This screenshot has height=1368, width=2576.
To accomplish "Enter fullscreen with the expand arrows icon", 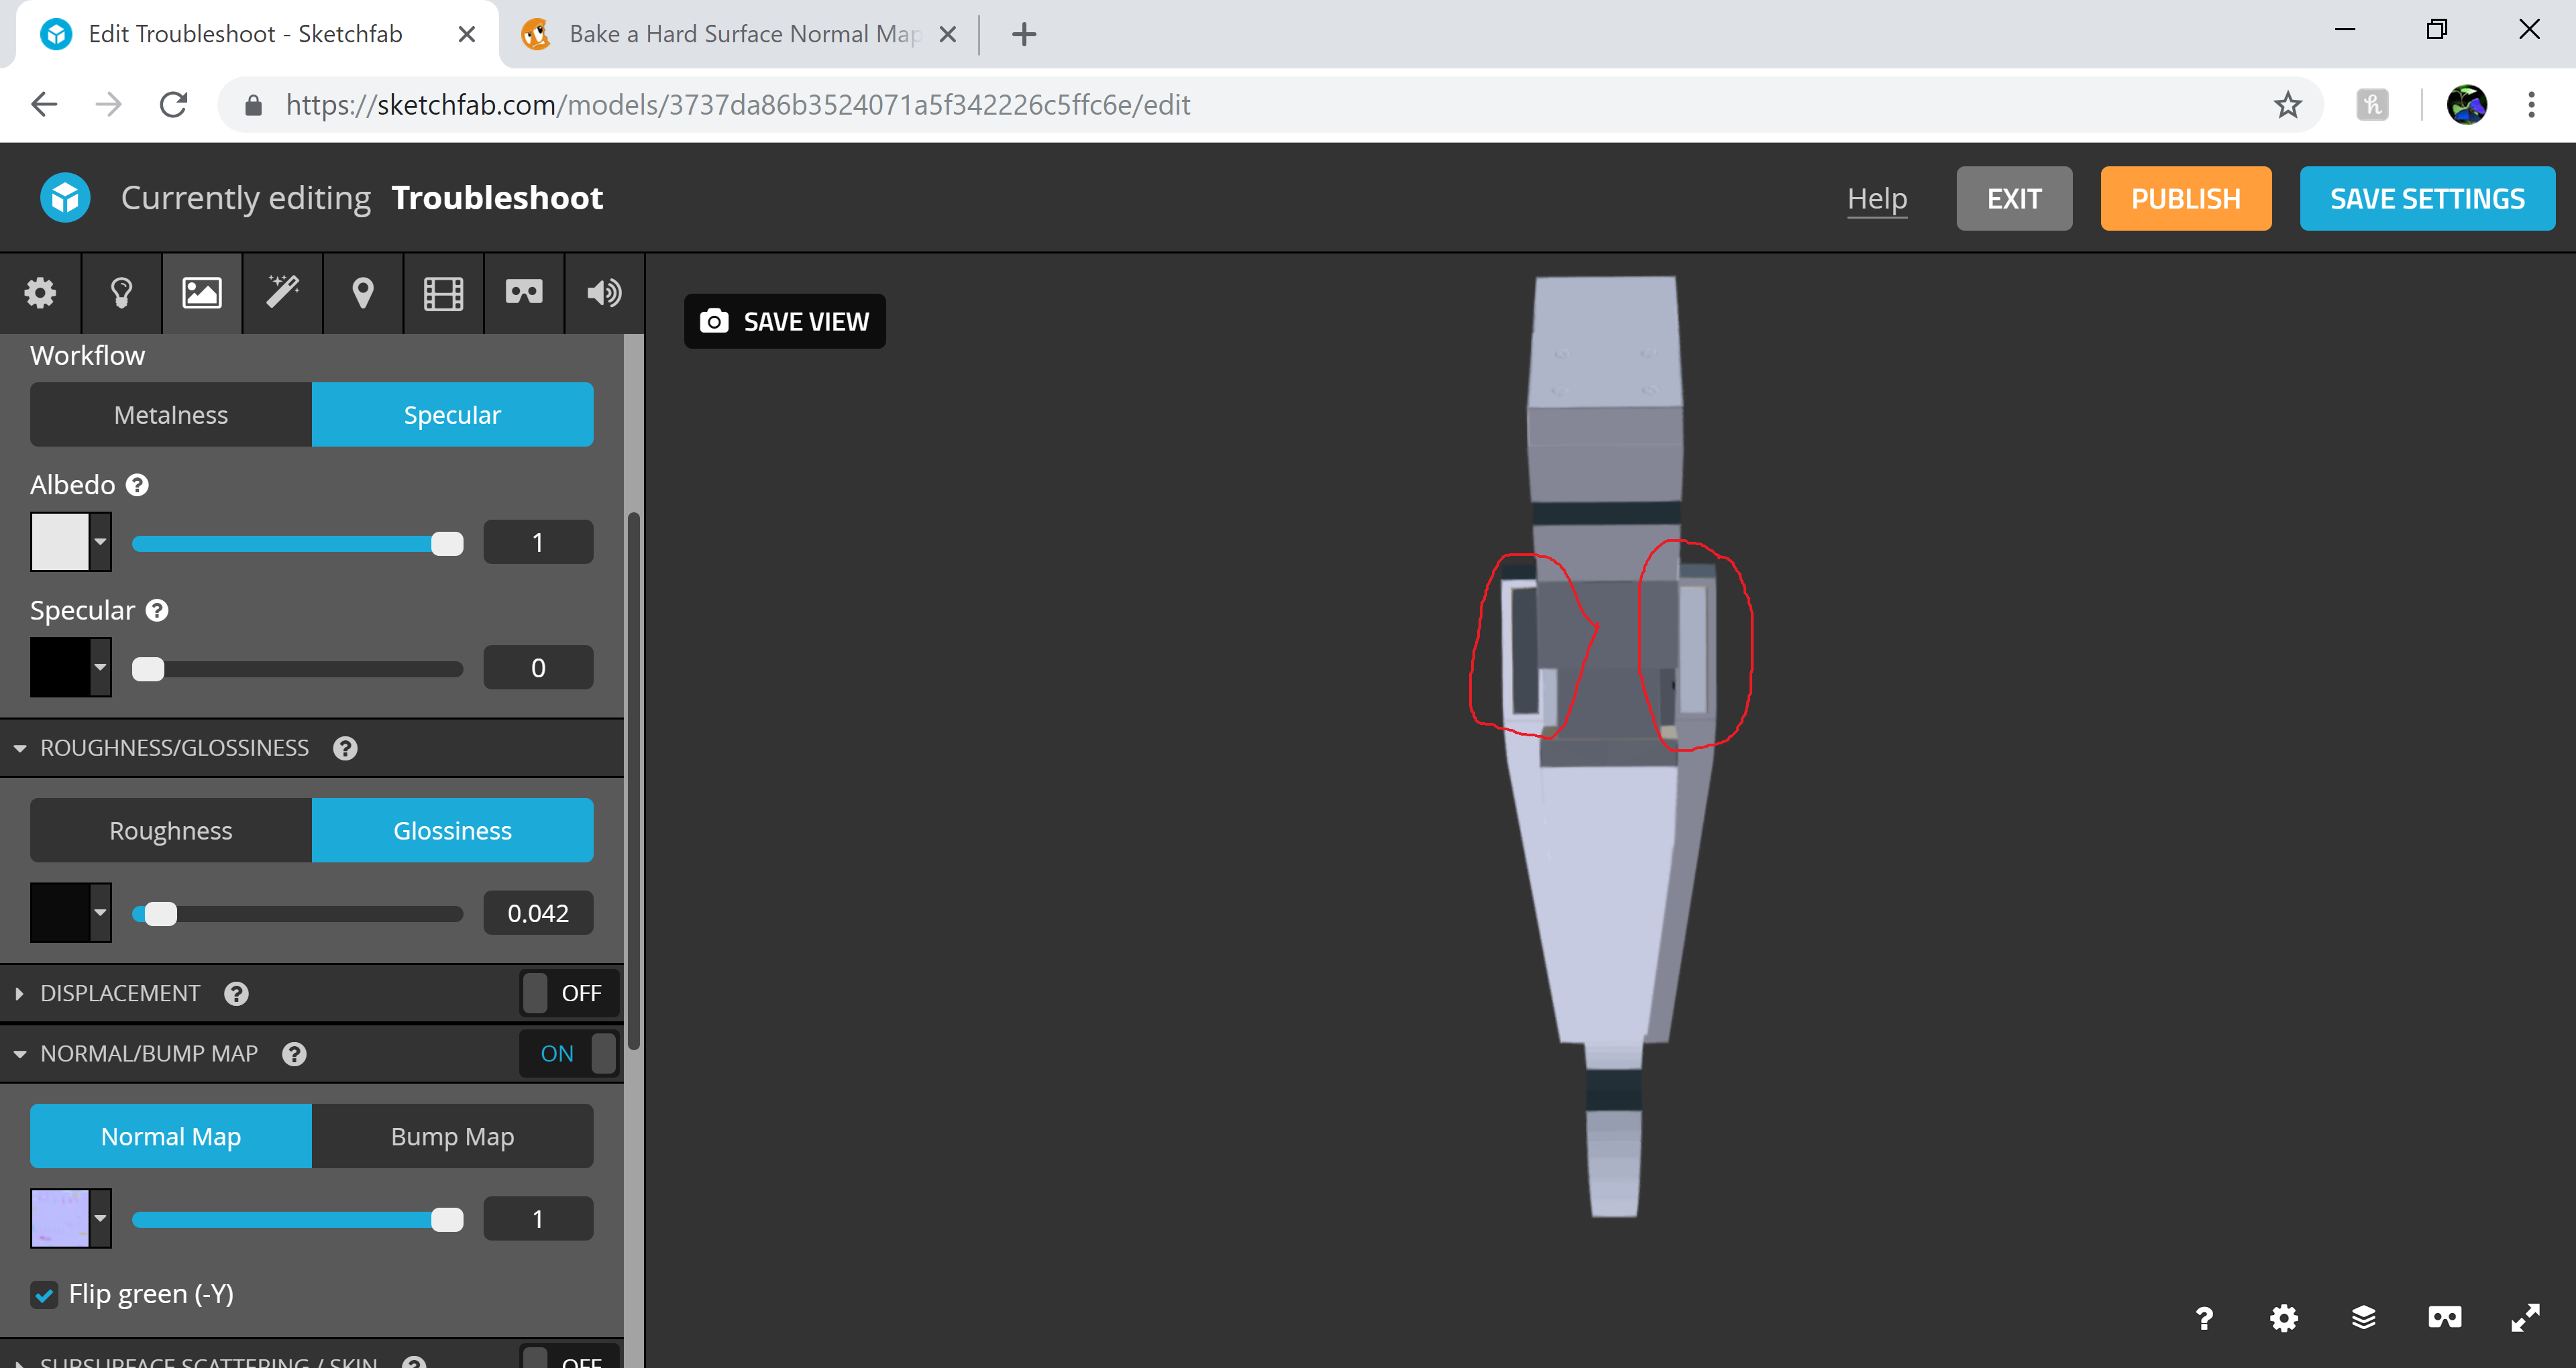I will pyautogui.click(x=2525, y=1318).
